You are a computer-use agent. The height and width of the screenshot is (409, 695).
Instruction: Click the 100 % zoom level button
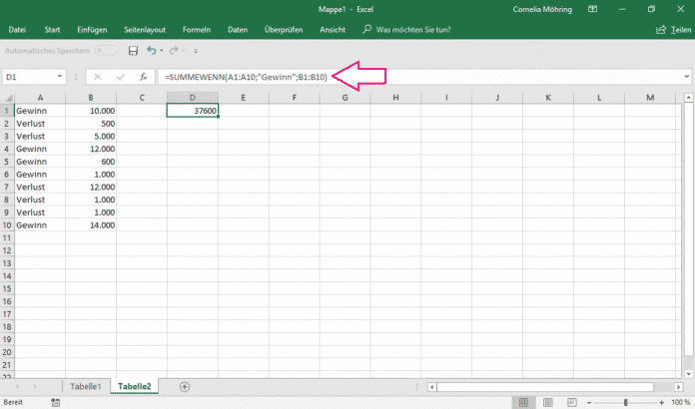[681, 401]
